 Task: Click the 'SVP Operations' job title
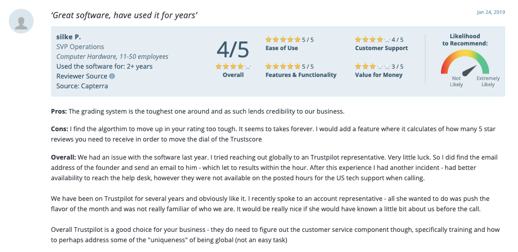(x=80, y=46)
